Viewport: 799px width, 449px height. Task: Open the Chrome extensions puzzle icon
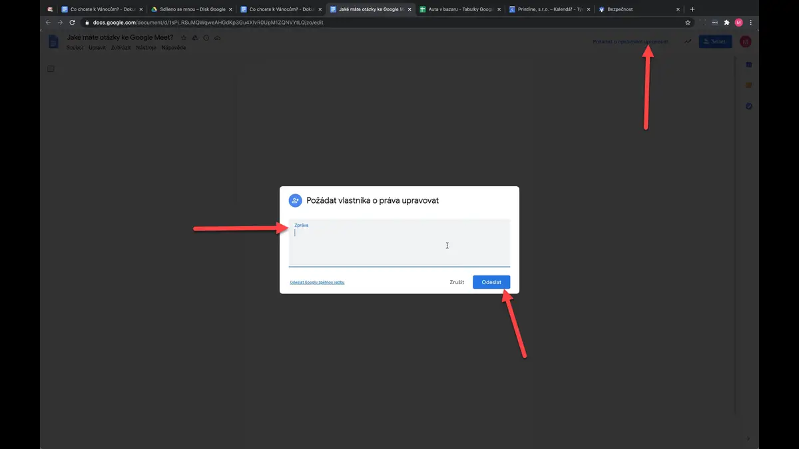click(727, 23)
